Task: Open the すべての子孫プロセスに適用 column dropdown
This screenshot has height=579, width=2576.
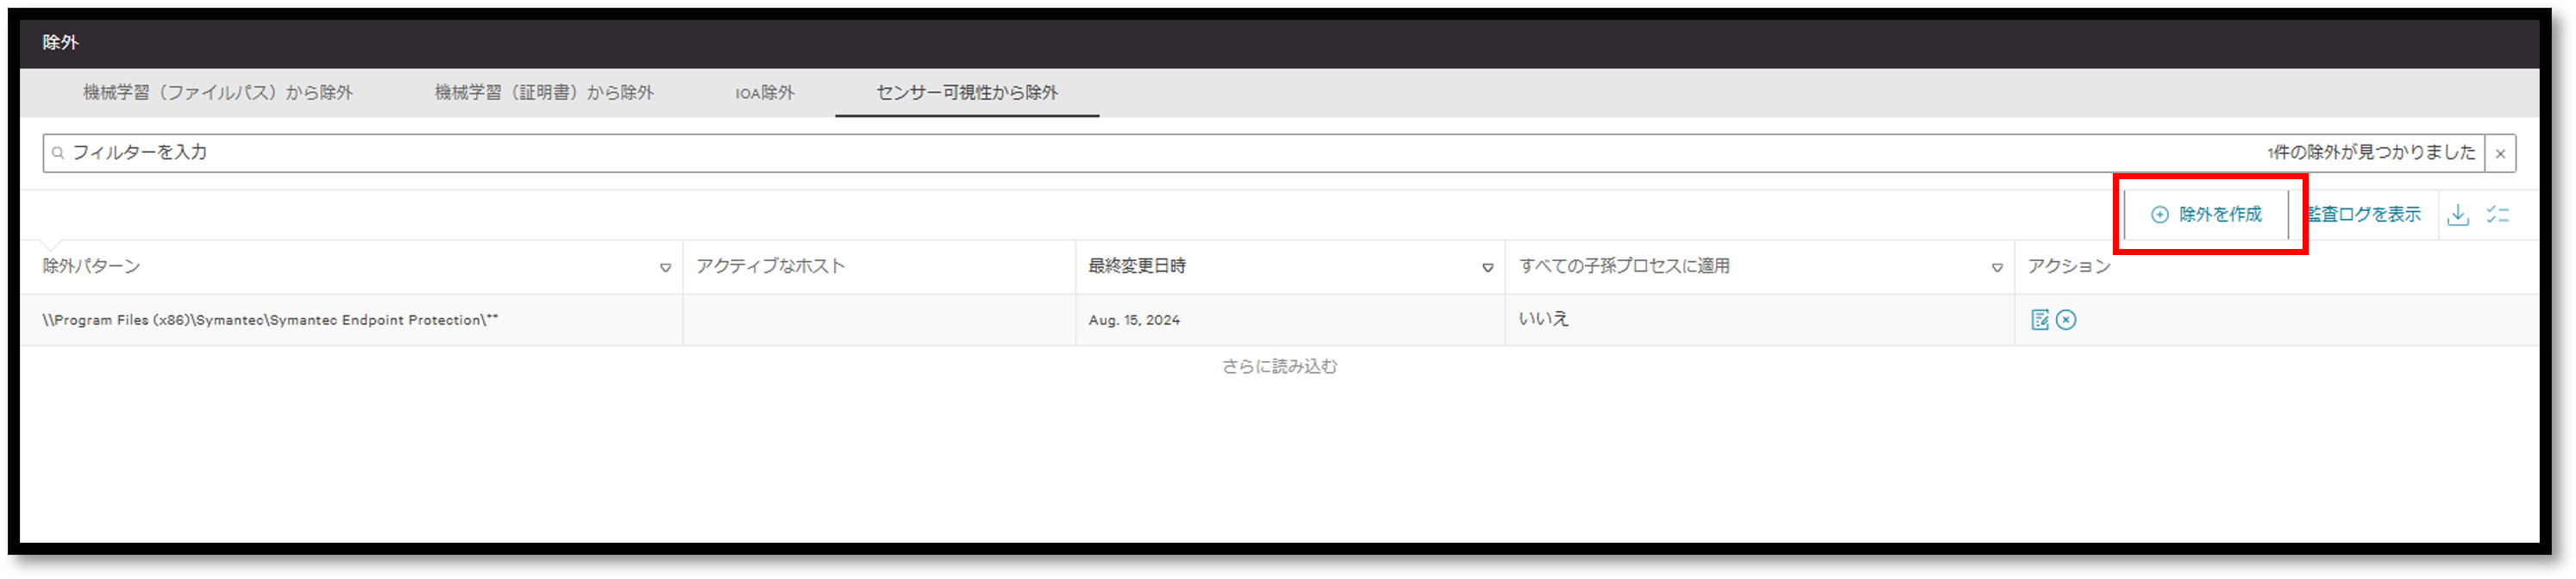Action: coord(1997,268)
